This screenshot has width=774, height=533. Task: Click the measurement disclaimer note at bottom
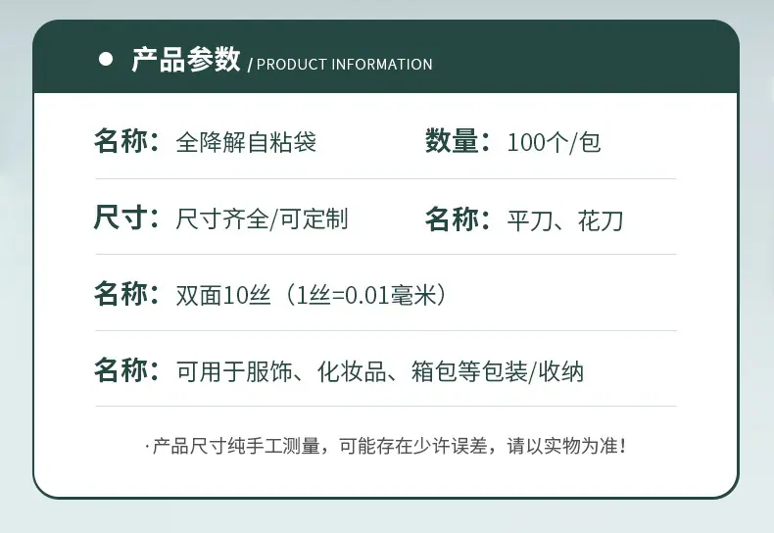point(385,446)
